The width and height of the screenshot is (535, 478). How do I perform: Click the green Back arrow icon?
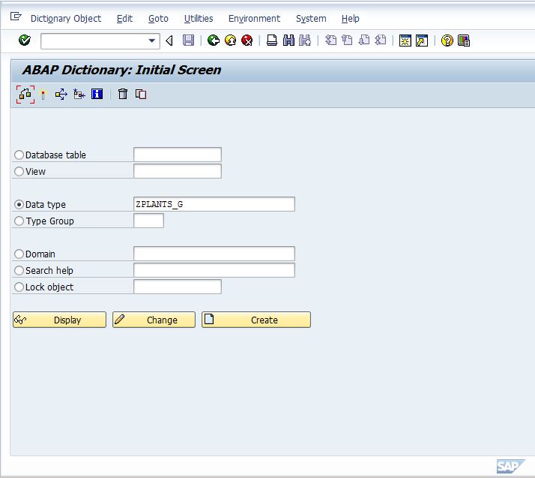click(214, 41)
